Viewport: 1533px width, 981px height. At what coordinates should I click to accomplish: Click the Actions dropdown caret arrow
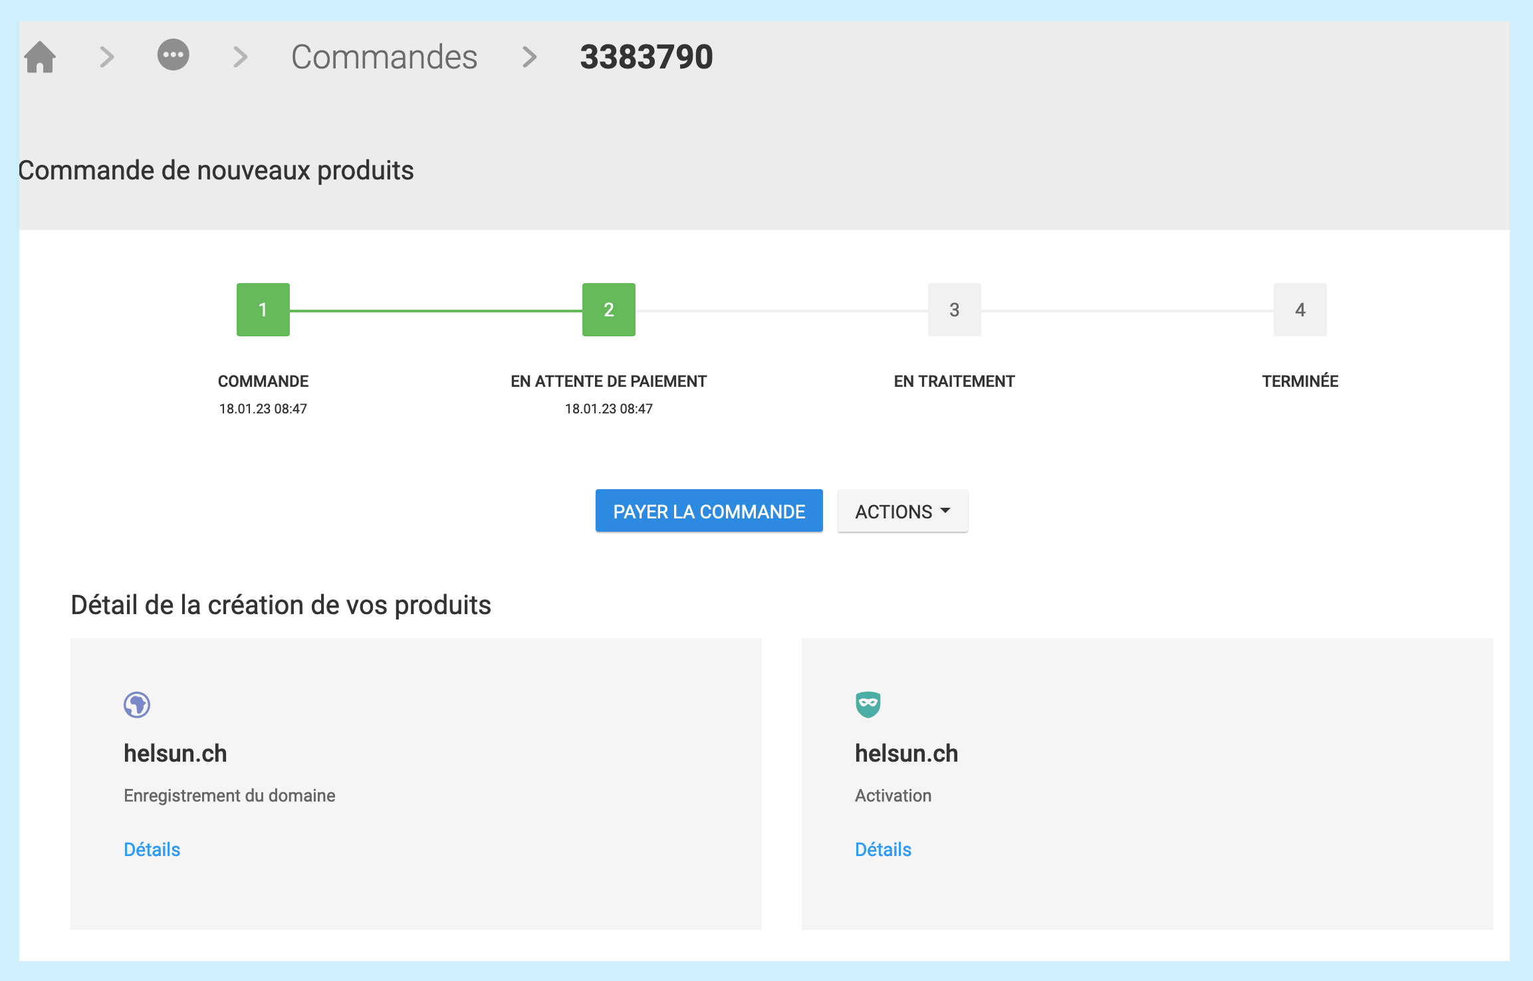click(x=945, y=511)
